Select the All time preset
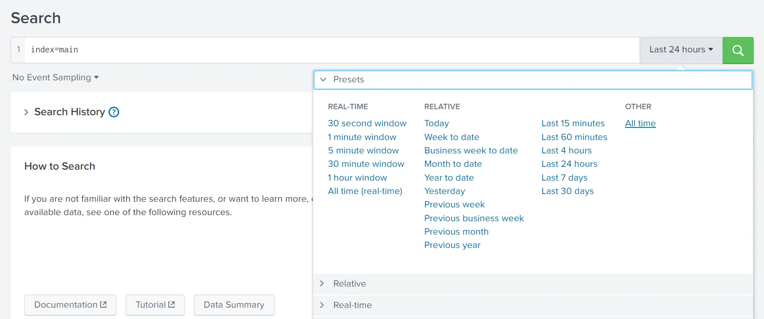764x319 pixels. click(640, 123)
